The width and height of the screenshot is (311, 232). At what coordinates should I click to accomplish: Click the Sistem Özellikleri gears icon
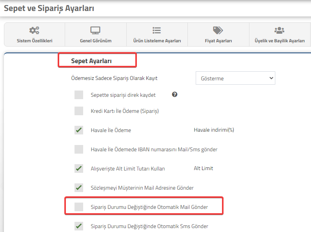(34, 30)
